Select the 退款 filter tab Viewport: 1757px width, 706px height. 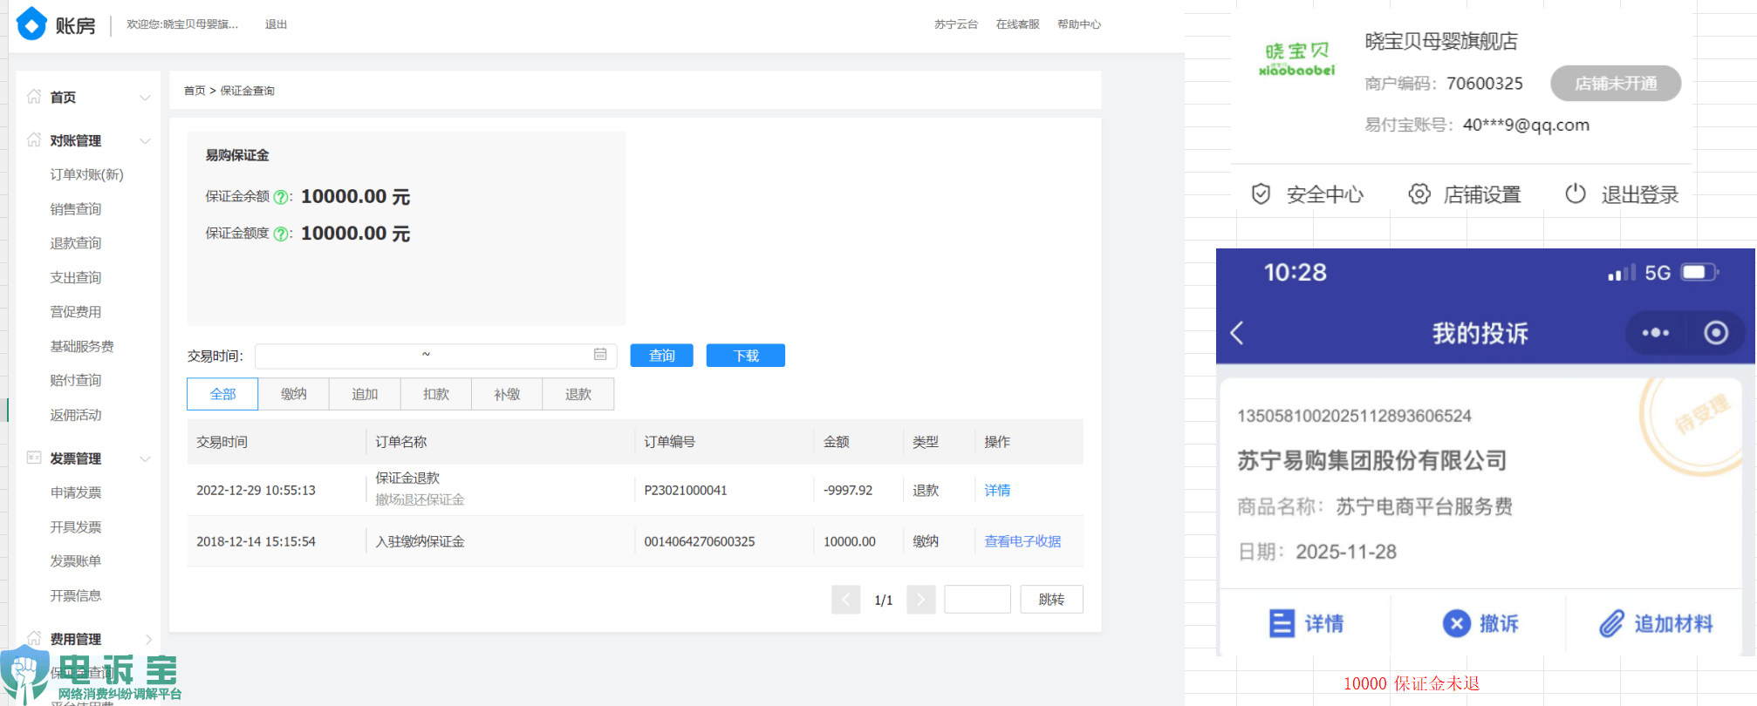coord(578,395)
